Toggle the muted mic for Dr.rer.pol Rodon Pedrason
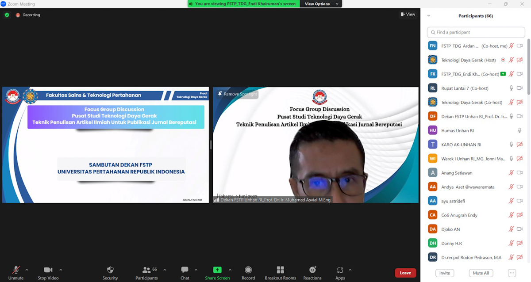The width and height of the screenshot is (531, 282). [512, 257]
